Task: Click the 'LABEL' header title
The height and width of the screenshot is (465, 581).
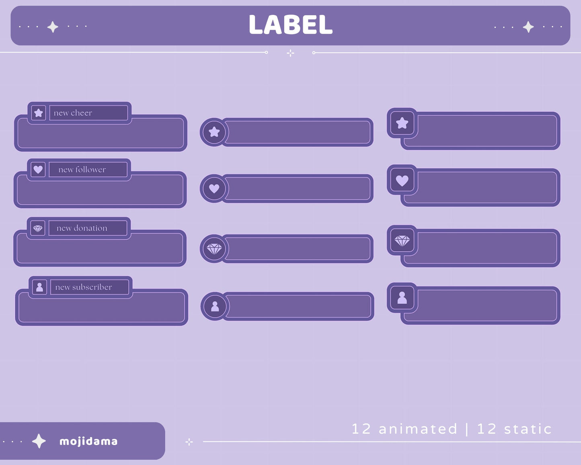Action: [x=290, y=25]
